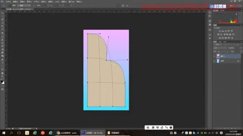Select the Path Selection tool
The height and width of the screenshot is (136, 243).
pyautogui.click(x=2, y=66)
